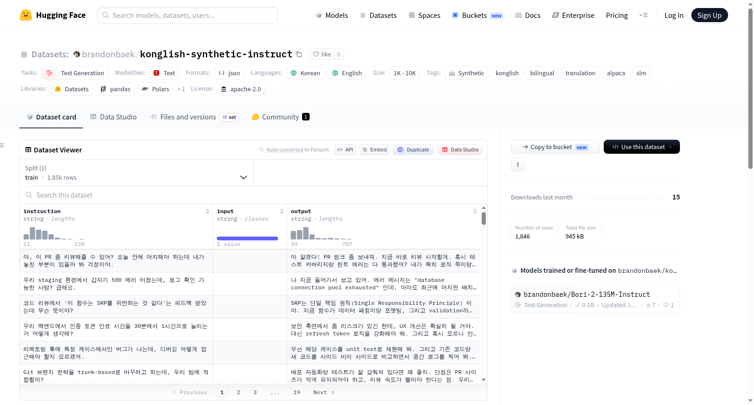Click the instruction lengths histogram
The height and width of the screenshot is (405, 754).
(54, 233)
